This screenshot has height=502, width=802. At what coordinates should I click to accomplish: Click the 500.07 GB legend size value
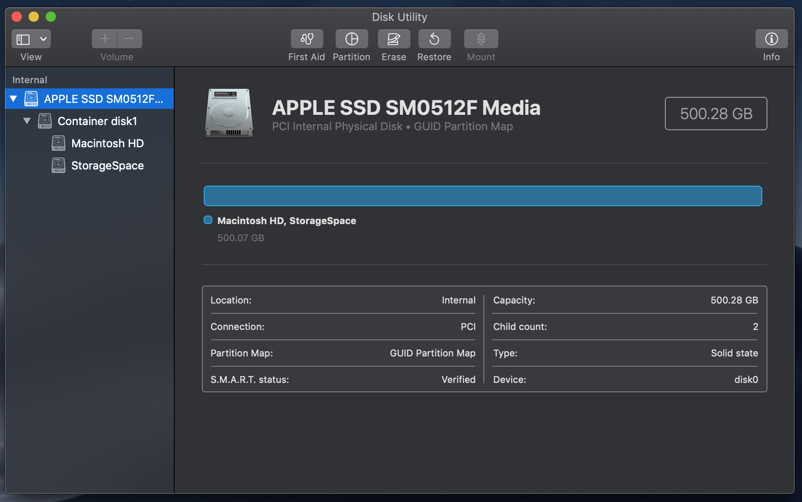click(241, 238)
